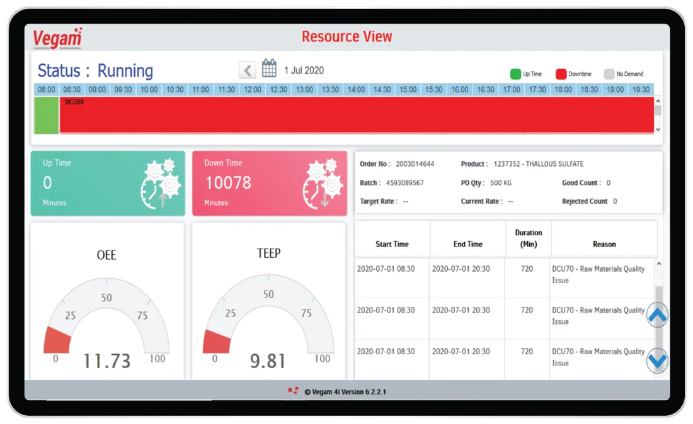Click the Down Time value 10078
693x424 pixels.
pyautogui.click(x=228, y=182)
